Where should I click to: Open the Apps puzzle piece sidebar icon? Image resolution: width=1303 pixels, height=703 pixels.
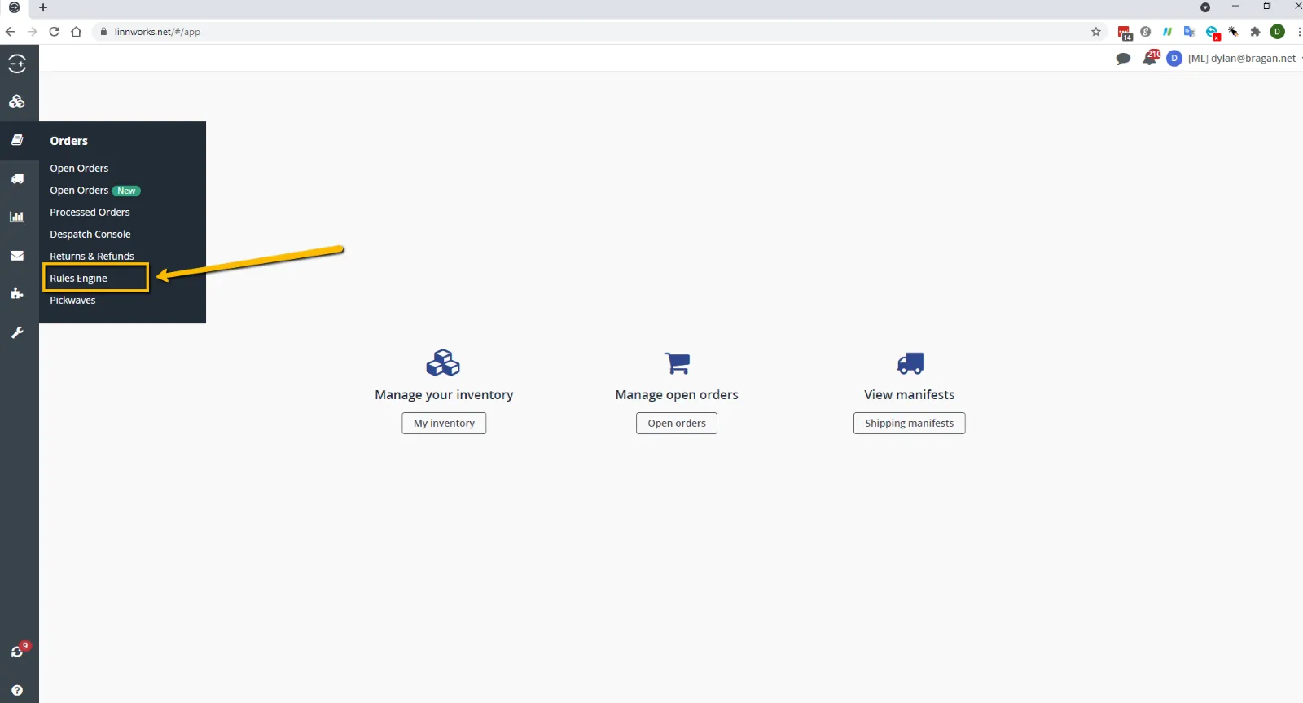[17, 293]
